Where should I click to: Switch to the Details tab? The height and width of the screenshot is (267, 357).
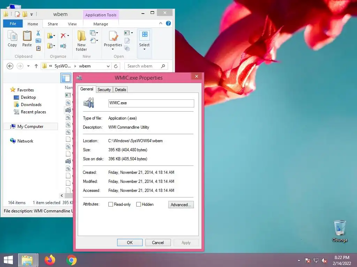pyautogui.click(x=120, y=89)
